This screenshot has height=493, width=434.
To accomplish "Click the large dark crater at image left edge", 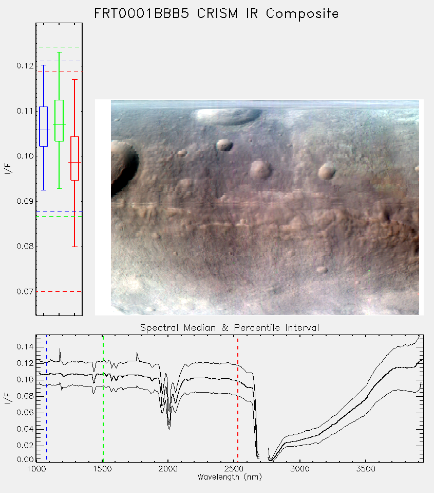I will click(x=124, y=167).
